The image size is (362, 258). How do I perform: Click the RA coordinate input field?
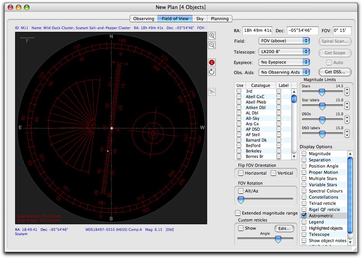[257, 31]
